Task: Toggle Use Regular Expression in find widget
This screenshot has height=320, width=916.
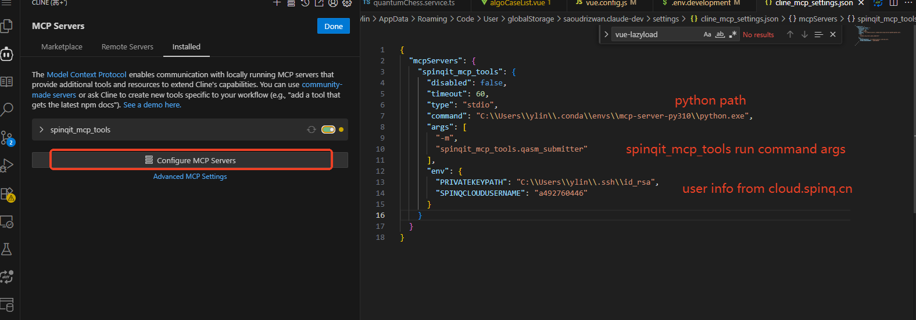Action: click(x=733, y=35)
